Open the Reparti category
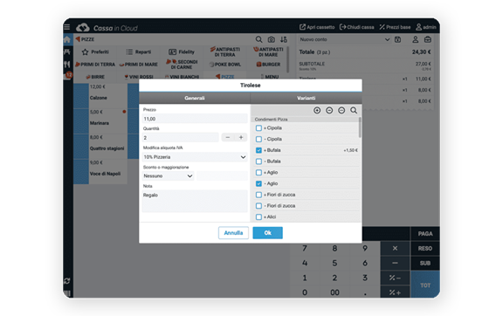 [x=139, y=52]
